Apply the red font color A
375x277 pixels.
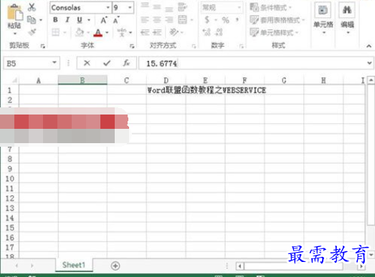98,32
